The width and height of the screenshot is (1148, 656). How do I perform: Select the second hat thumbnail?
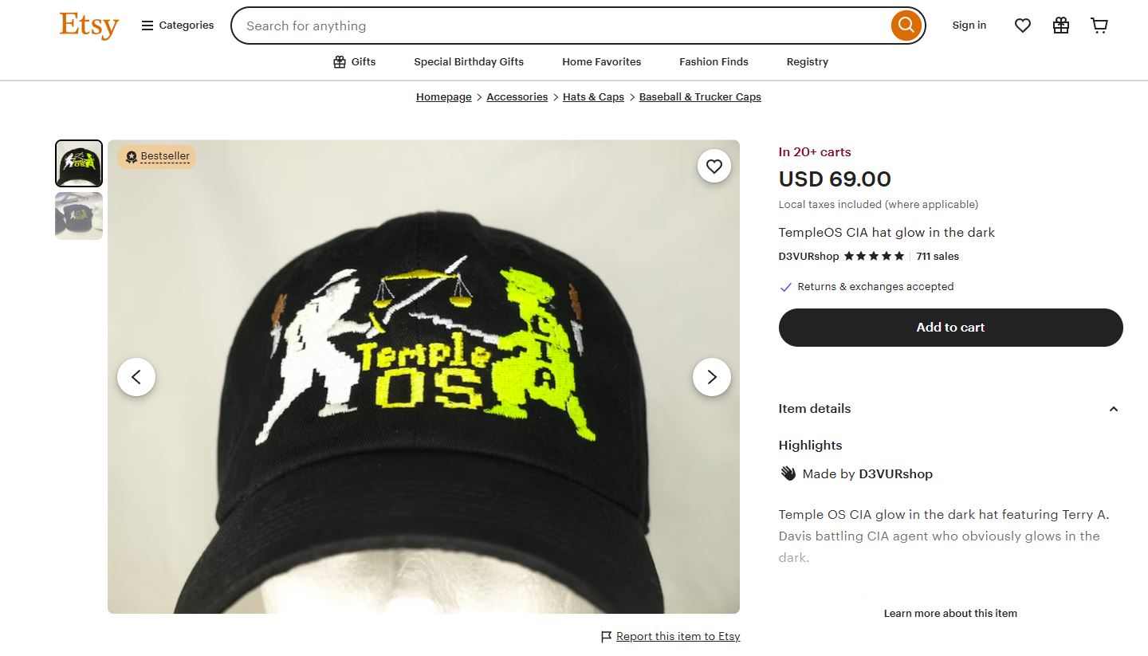tap(79, 216)
